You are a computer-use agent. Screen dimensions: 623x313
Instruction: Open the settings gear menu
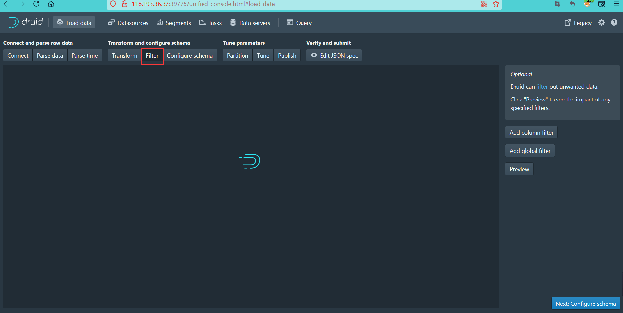(602, 22)
